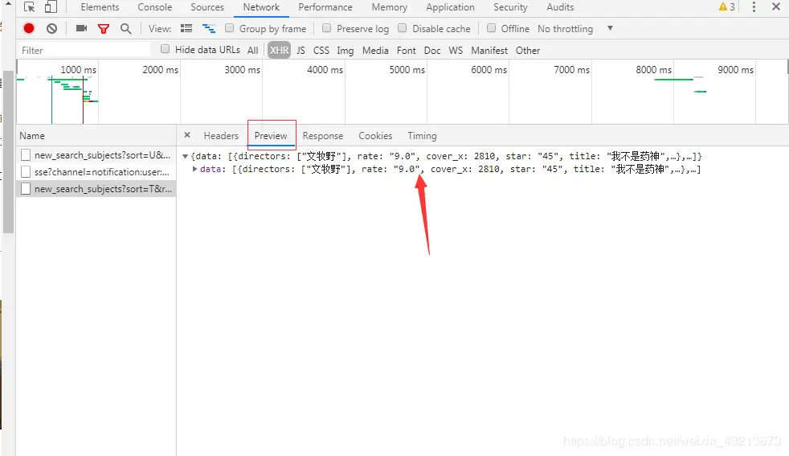Activate the inspect element picker icon
This screenshot has width=789, height=456.
[29, 7]
